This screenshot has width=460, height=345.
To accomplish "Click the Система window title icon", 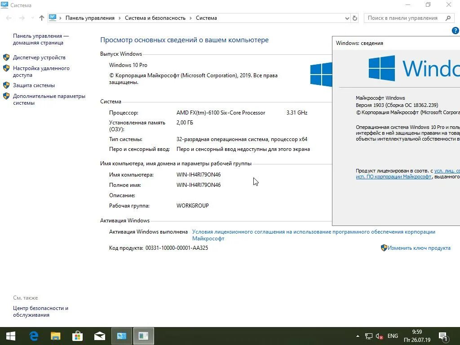I will pos(4,5).
